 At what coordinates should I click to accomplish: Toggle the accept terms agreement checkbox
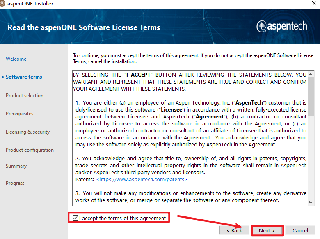[75, 218]
